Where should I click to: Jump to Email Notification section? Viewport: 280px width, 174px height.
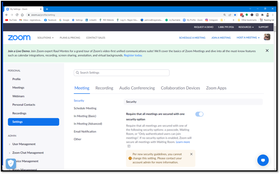pos(85,131)
